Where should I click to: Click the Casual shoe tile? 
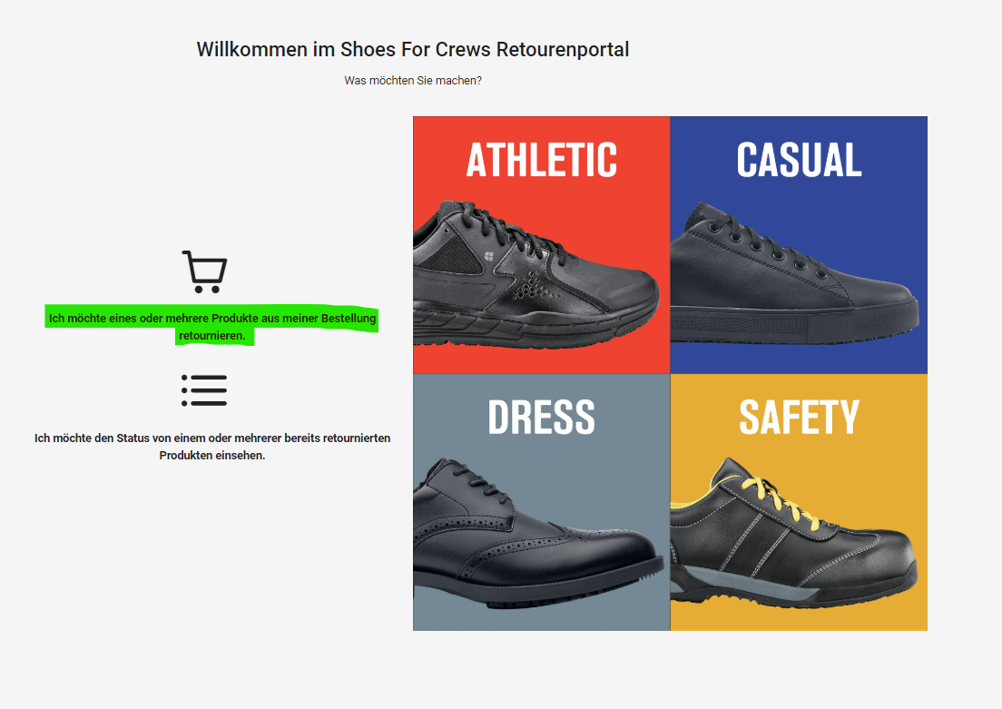(x=799, y=245)
